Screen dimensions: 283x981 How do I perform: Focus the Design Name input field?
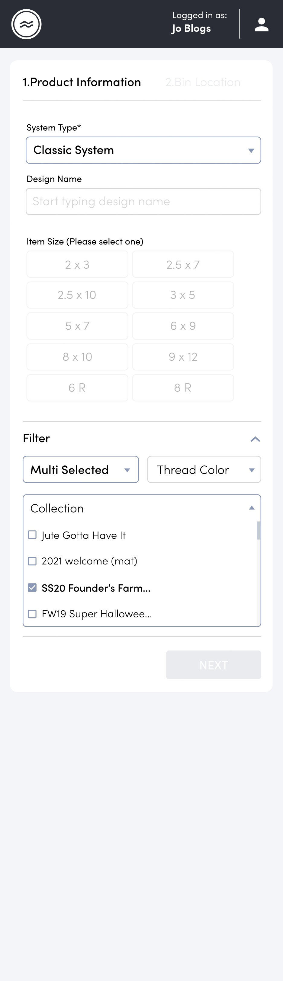click(143, 201)
